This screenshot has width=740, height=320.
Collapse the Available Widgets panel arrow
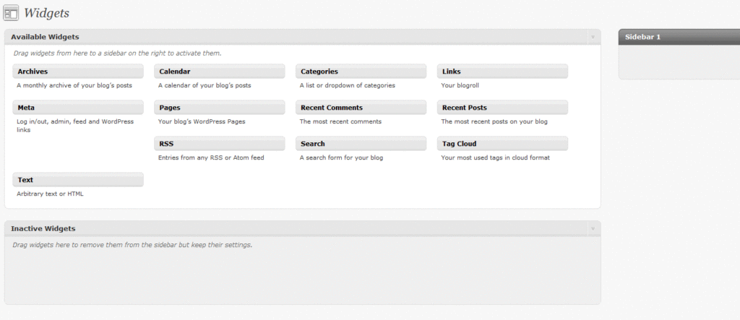[593, 37]
